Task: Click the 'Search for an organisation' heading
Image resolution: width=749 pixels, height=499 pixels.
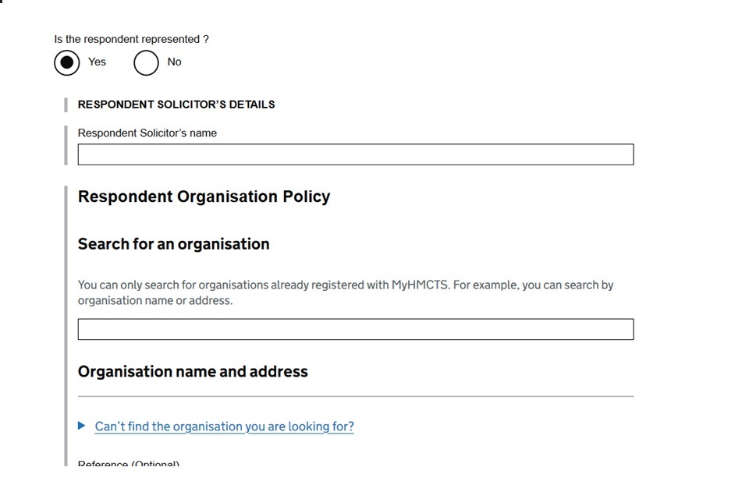Action: 173,244
